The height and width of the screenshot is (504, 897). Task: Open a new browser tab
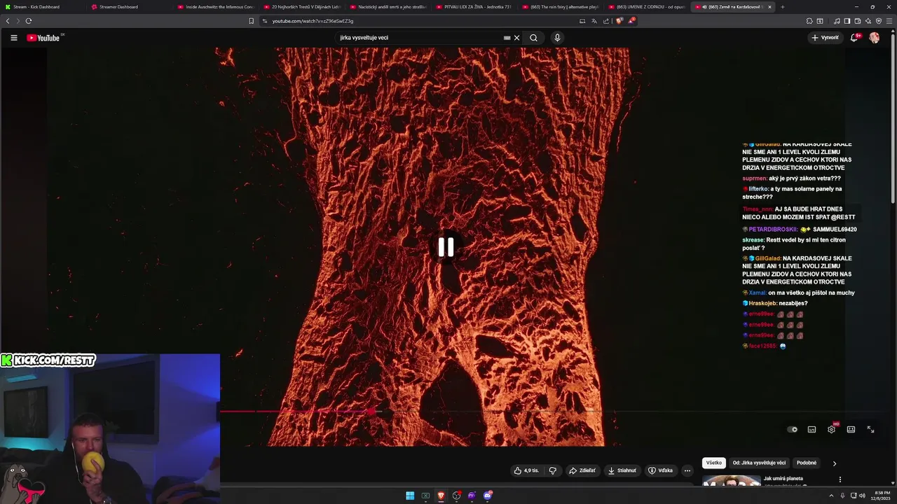click(x=782, y=7)
